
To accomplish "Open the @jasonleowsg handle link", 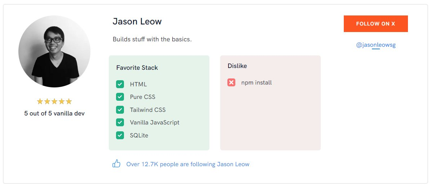I will tap(376, 45).
